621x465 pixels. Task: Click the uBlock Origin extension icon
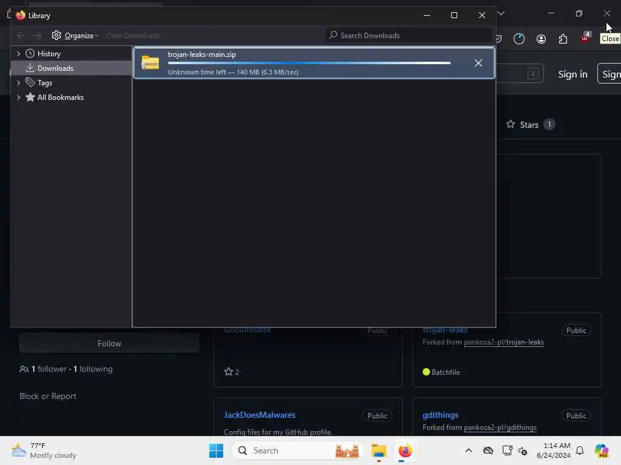pos(585,38)
